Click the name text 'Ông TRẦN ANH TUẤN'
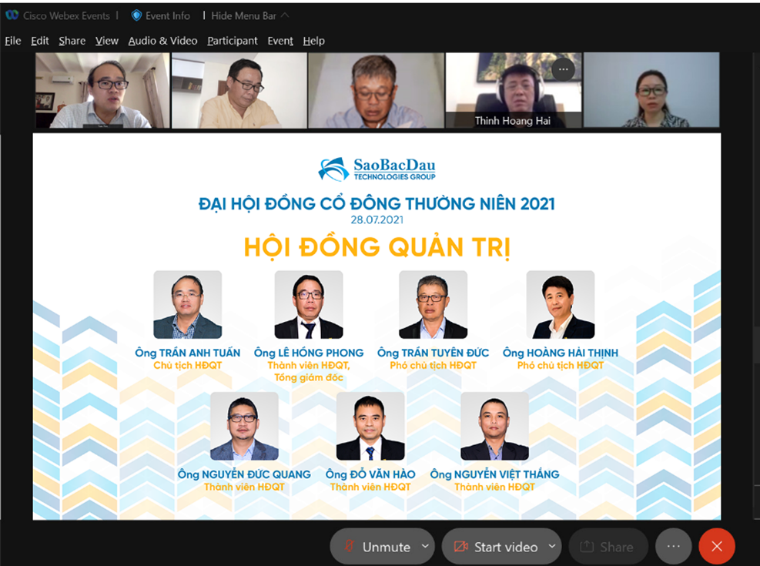 [x=188, y=352]
